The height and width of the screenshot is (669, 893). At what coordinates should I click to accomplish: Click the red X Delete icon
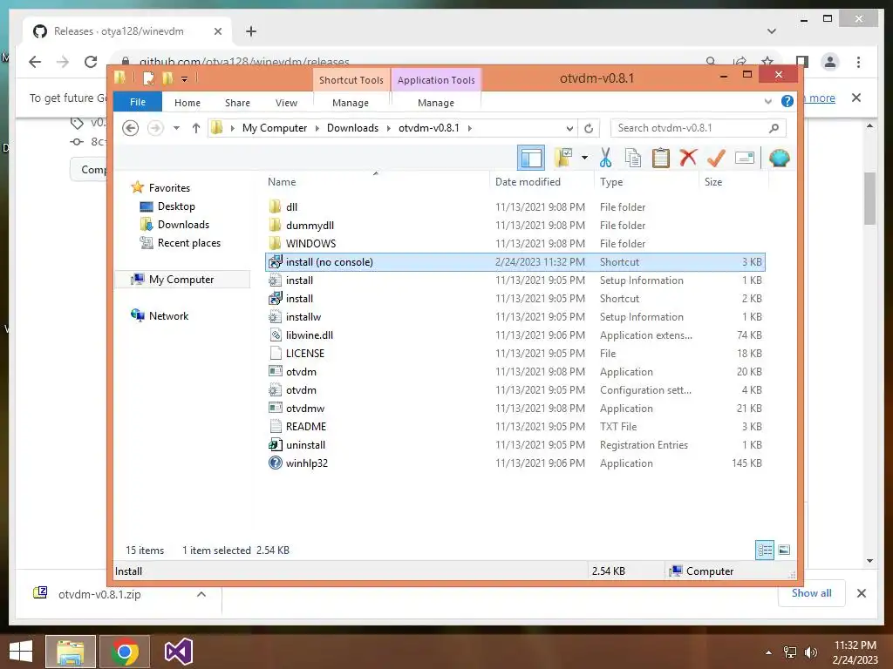(688, 157)
